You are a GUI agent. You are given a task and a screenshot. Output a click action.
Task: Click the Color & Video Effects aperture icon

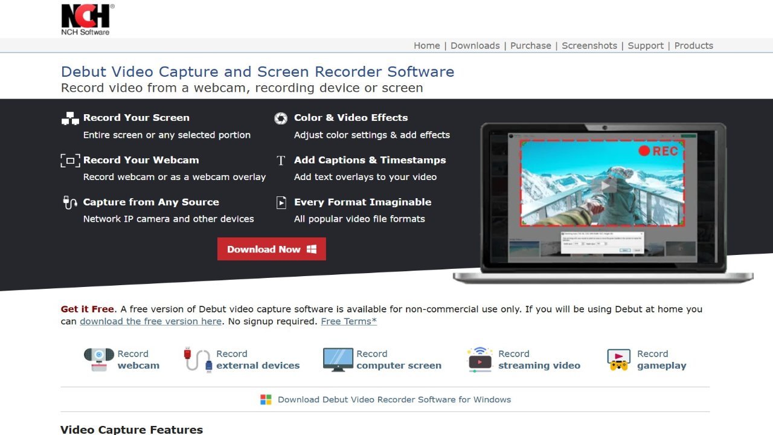[x=281, y=118]
